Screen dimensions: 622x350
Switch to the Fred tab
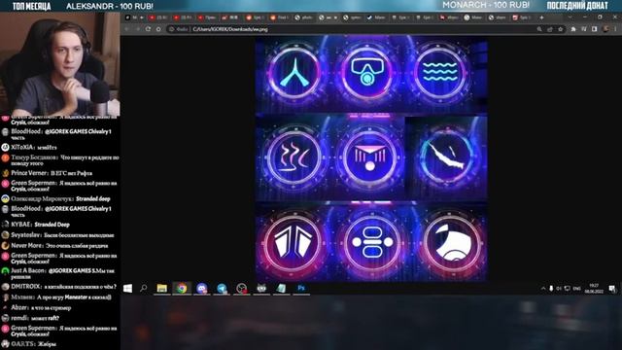280,17
